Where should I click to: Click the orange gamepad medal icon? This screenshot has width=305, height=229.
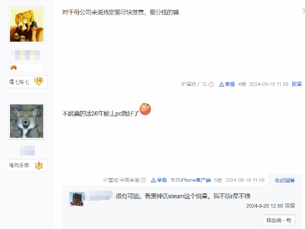14,67
